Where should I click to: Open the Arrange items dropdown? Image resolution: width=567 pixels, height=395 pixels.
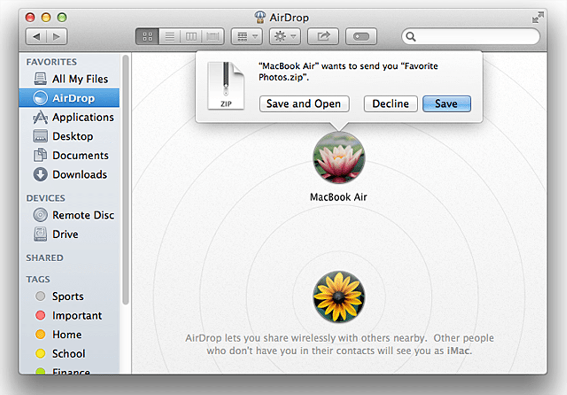[246, 37]
